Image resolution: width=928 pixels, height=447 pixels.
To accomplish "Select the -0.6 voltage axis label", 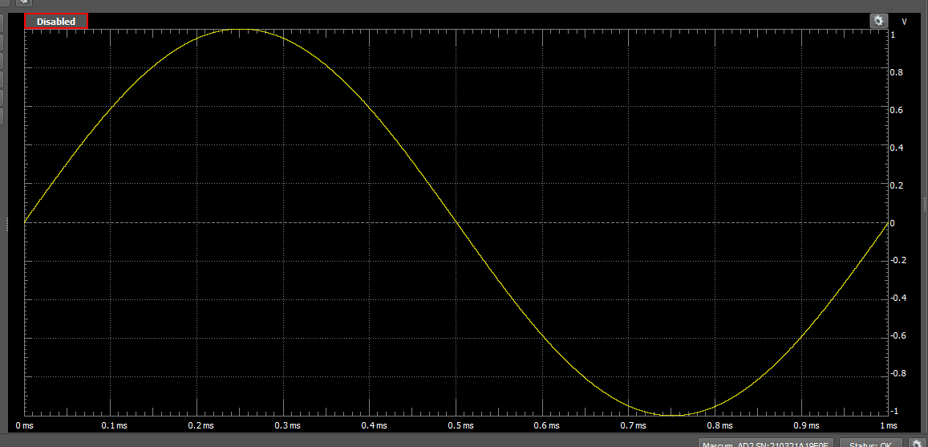I will coord(898,335).
